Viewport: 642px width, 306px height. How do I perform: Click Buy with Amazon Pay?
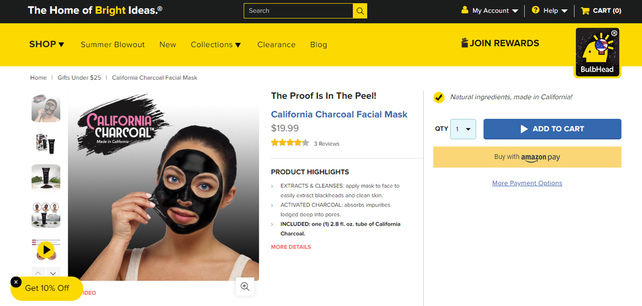point(527,157)
